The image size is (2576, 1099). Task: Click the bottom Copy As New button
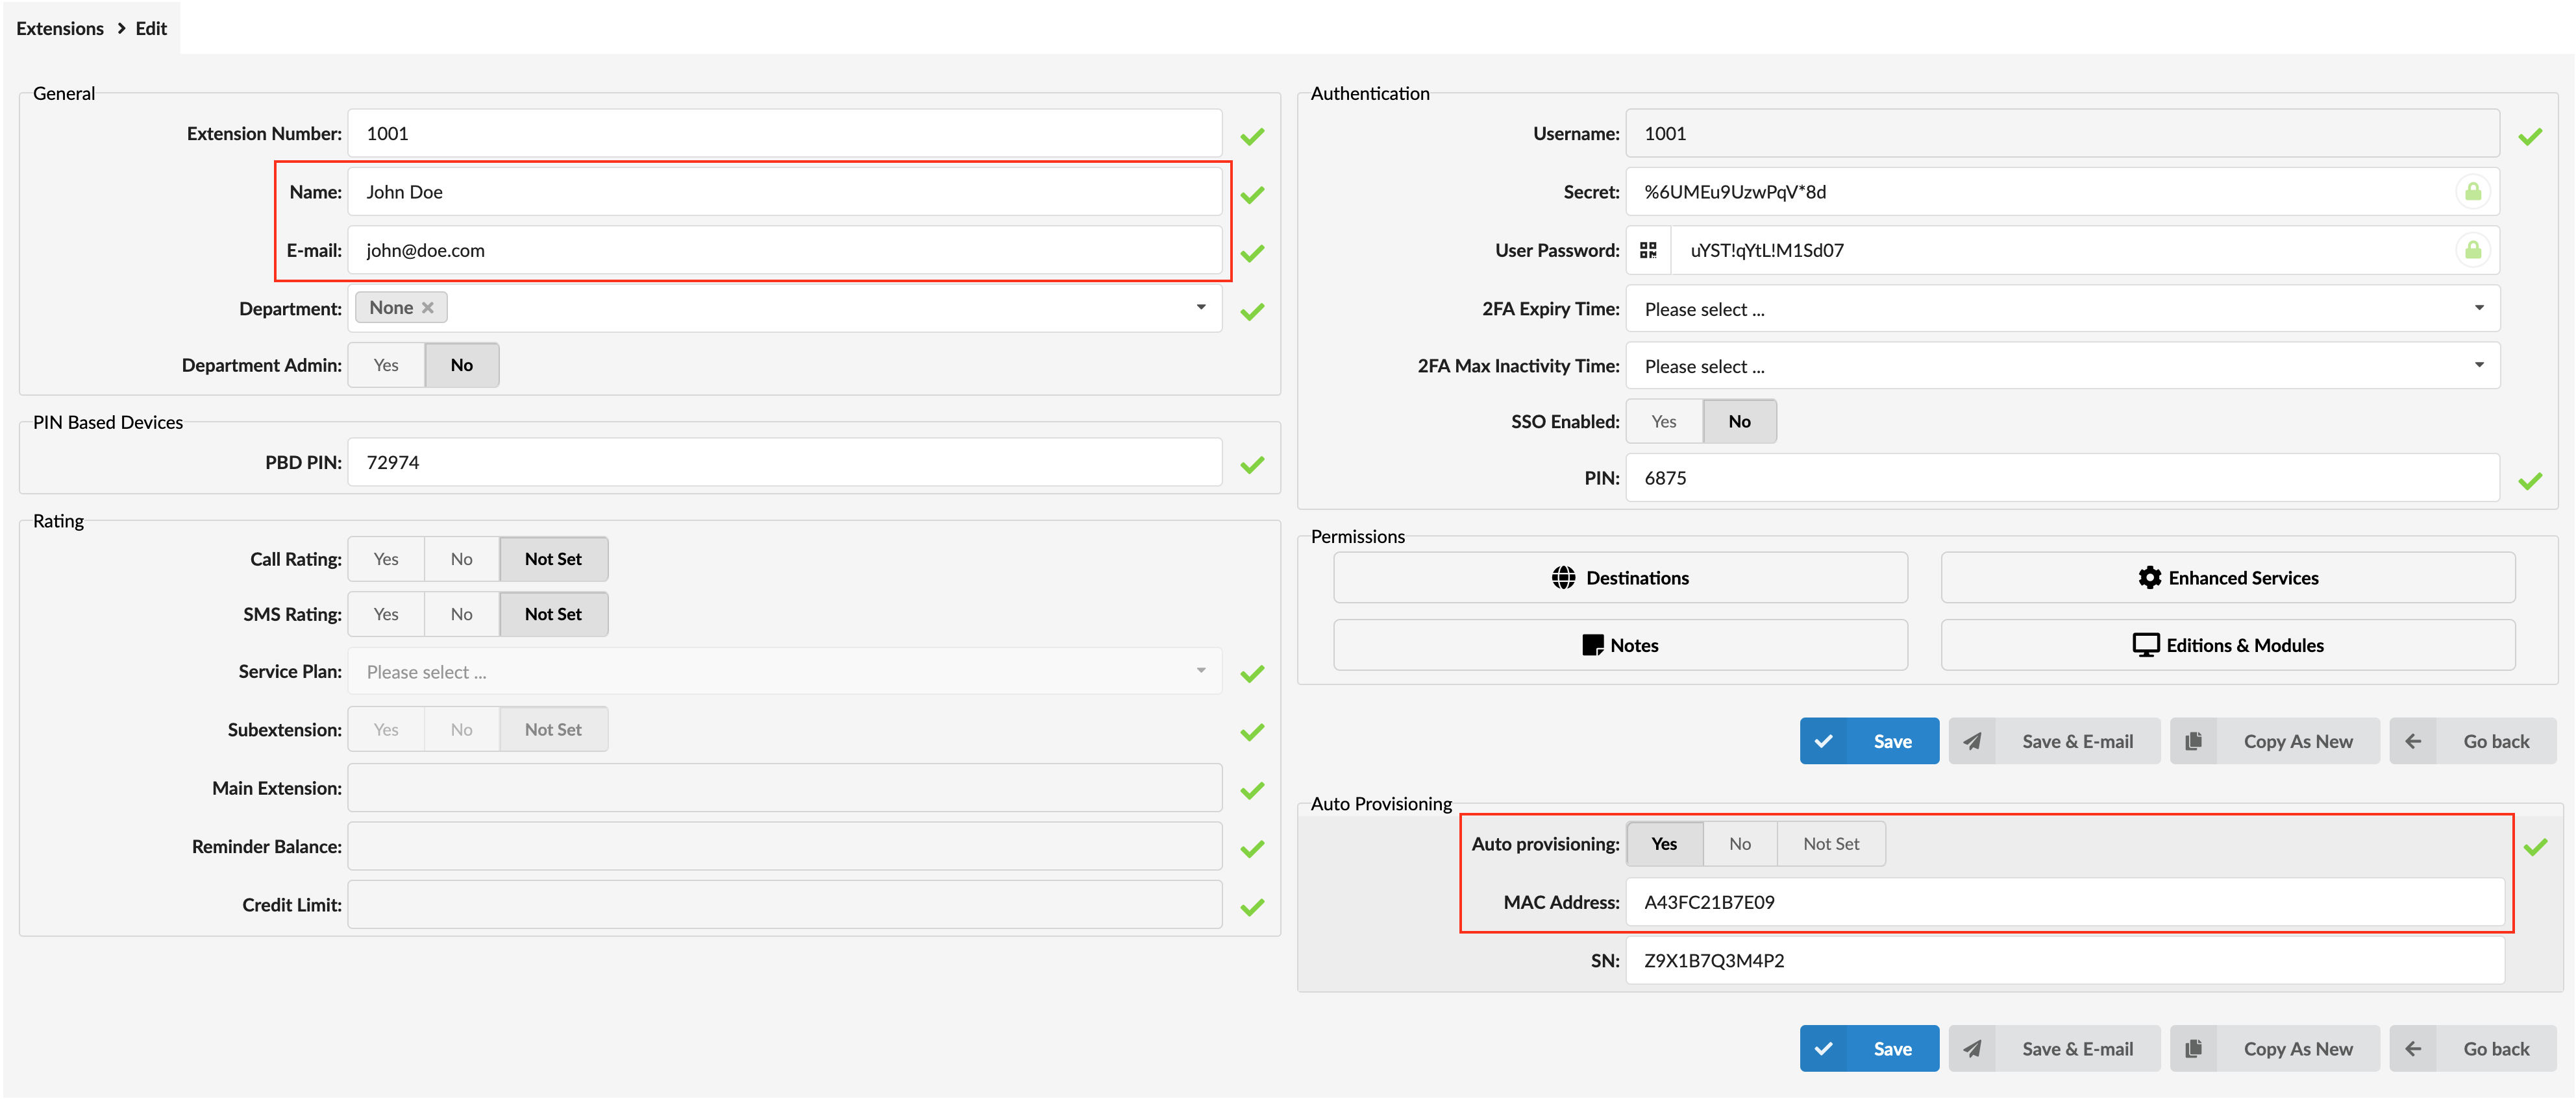click(2274, 1049)
